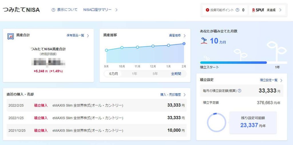Image resolution: width=293 pixels, height=145 pixels.
Task: Open the 保有商品一覧 link
Action: click(75, 35)
